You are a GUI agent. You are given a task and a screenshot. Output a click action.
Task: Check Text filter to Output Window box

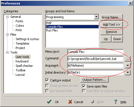tap(84, 91)
